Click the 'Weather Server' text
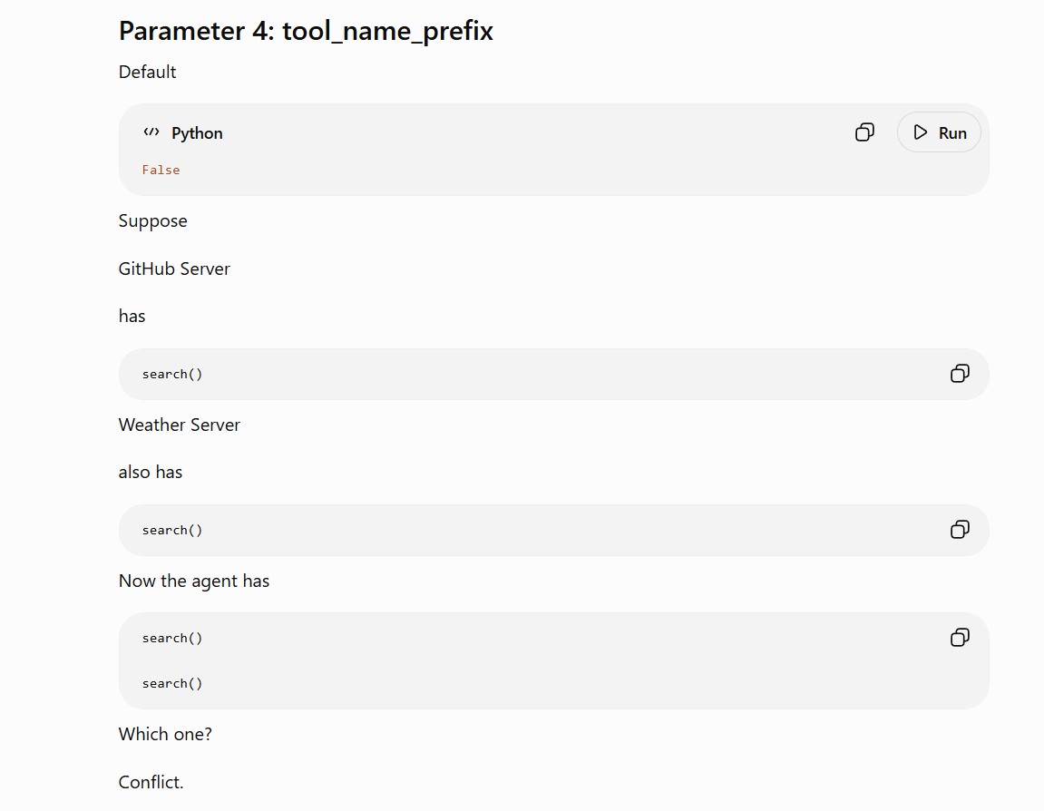The height and width of the screenshot is (811, 1044). click(x=179, y=425)
